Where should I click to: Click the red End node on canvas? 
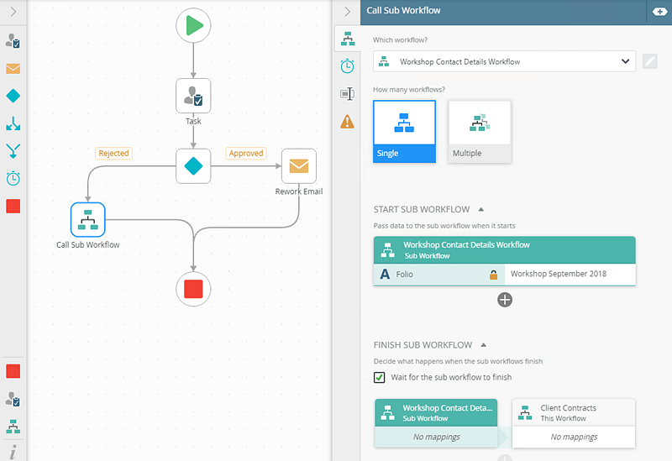point(193,289)
